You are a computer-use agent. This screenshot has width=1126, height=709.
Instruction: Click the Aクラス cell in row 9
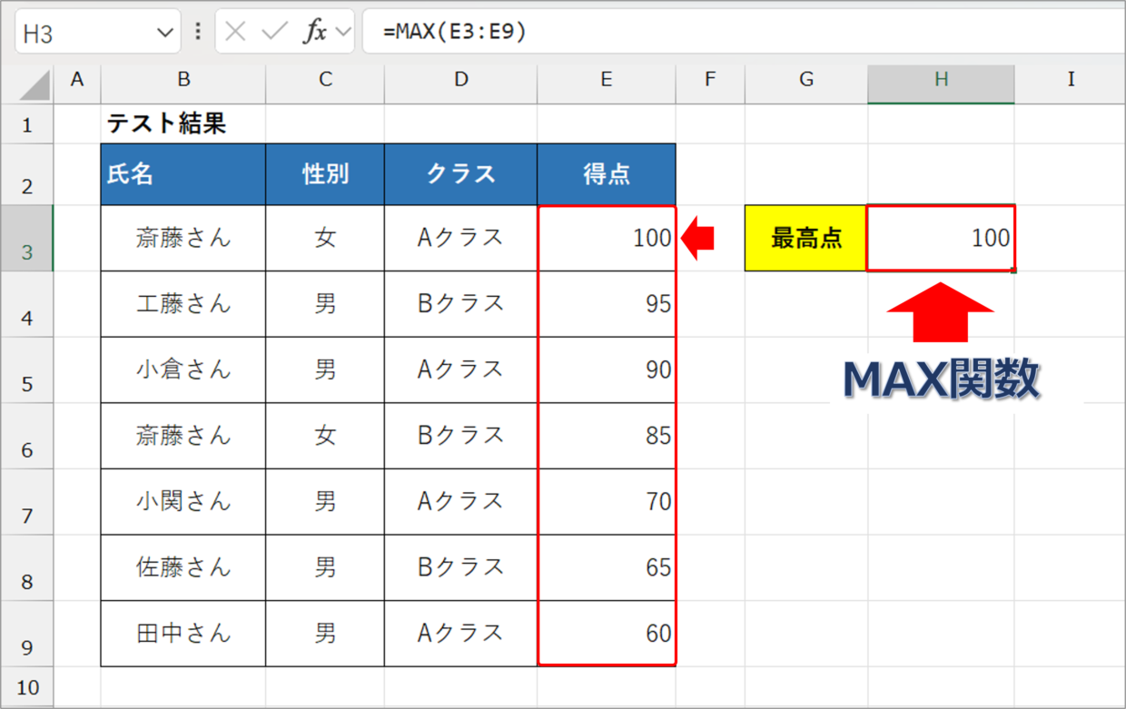tap(461, 634)
